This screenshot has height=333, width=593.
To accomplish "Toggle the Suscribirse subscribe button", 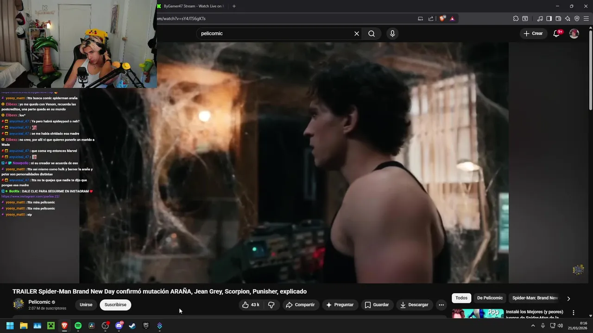I will pyautogui.click(x=115, y=305).
